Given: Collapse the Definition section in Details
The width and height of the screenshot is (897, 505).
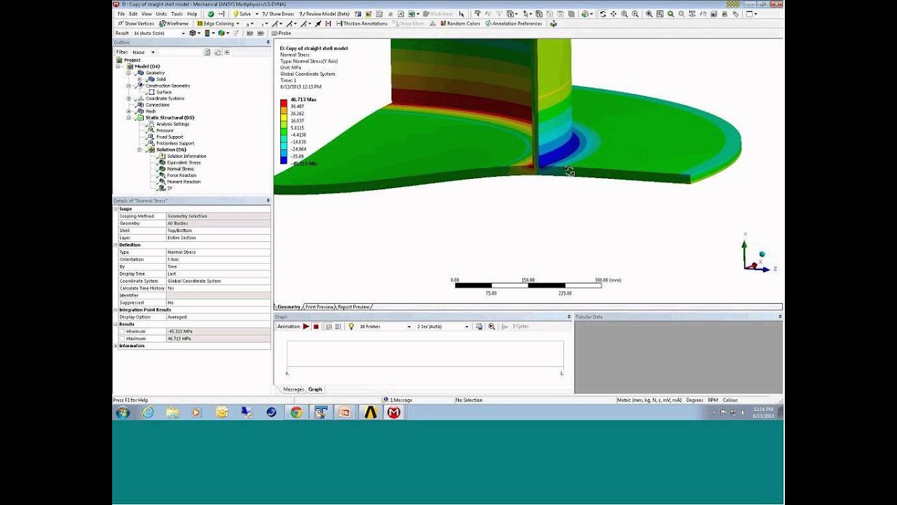Looking at the screenshot, I should (116, 245).
